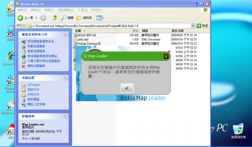Open the View (檢視) menu
Viewport: 252px width, 147px height.
pos(49,10)
